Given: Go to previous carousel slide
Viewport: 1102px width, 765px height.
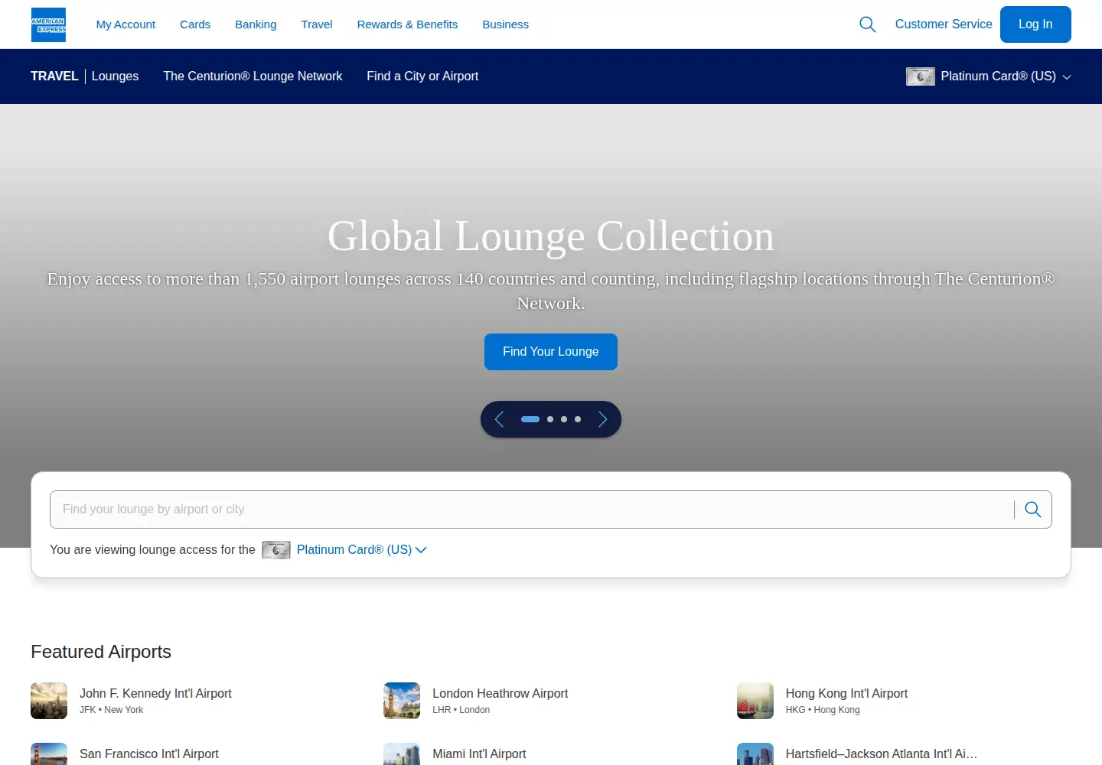Looking at the screenshot, I should (x=499, y=419).
